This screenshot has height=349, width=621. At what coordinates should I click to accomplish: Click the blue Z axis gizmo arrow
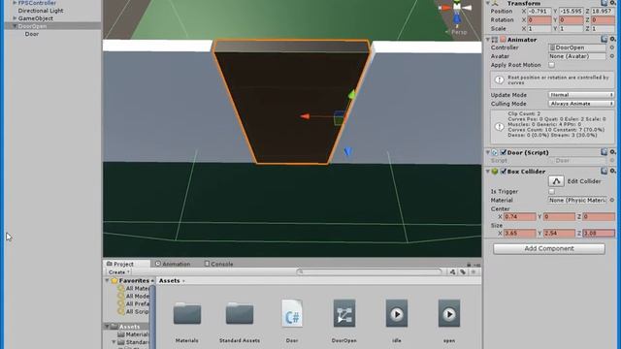(347, 151)
